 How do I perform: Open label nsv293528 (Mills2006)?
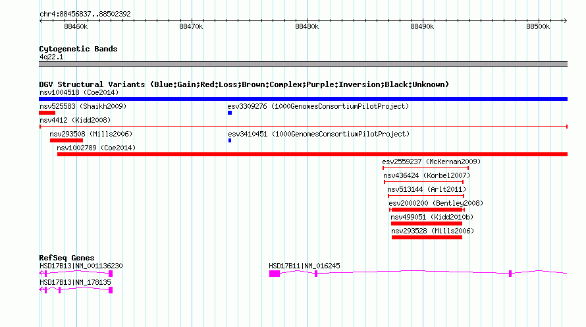433,231
